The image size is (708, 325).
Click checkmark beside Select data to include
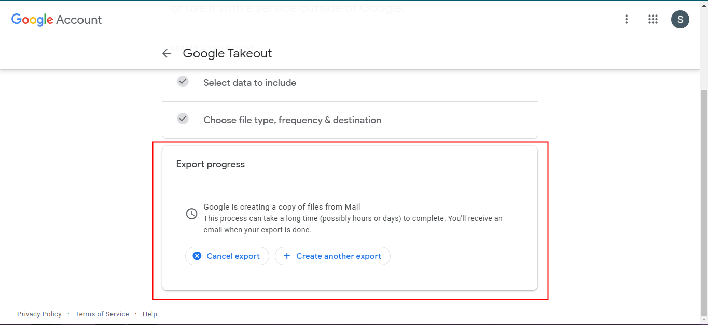coord(183,82)
